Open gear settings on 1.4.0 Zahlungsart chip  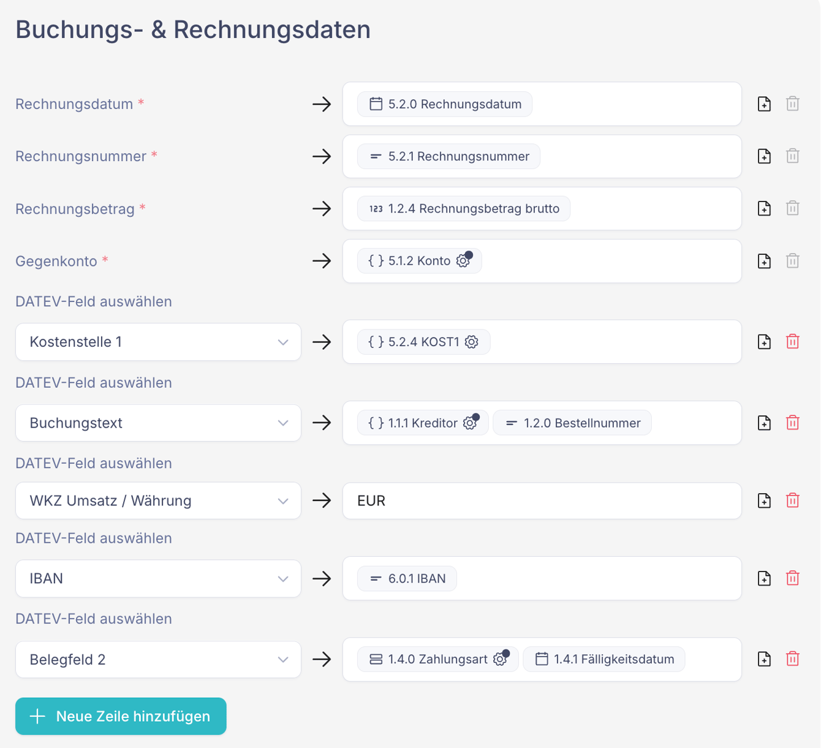pyautogui.click(x=500, y=660)
